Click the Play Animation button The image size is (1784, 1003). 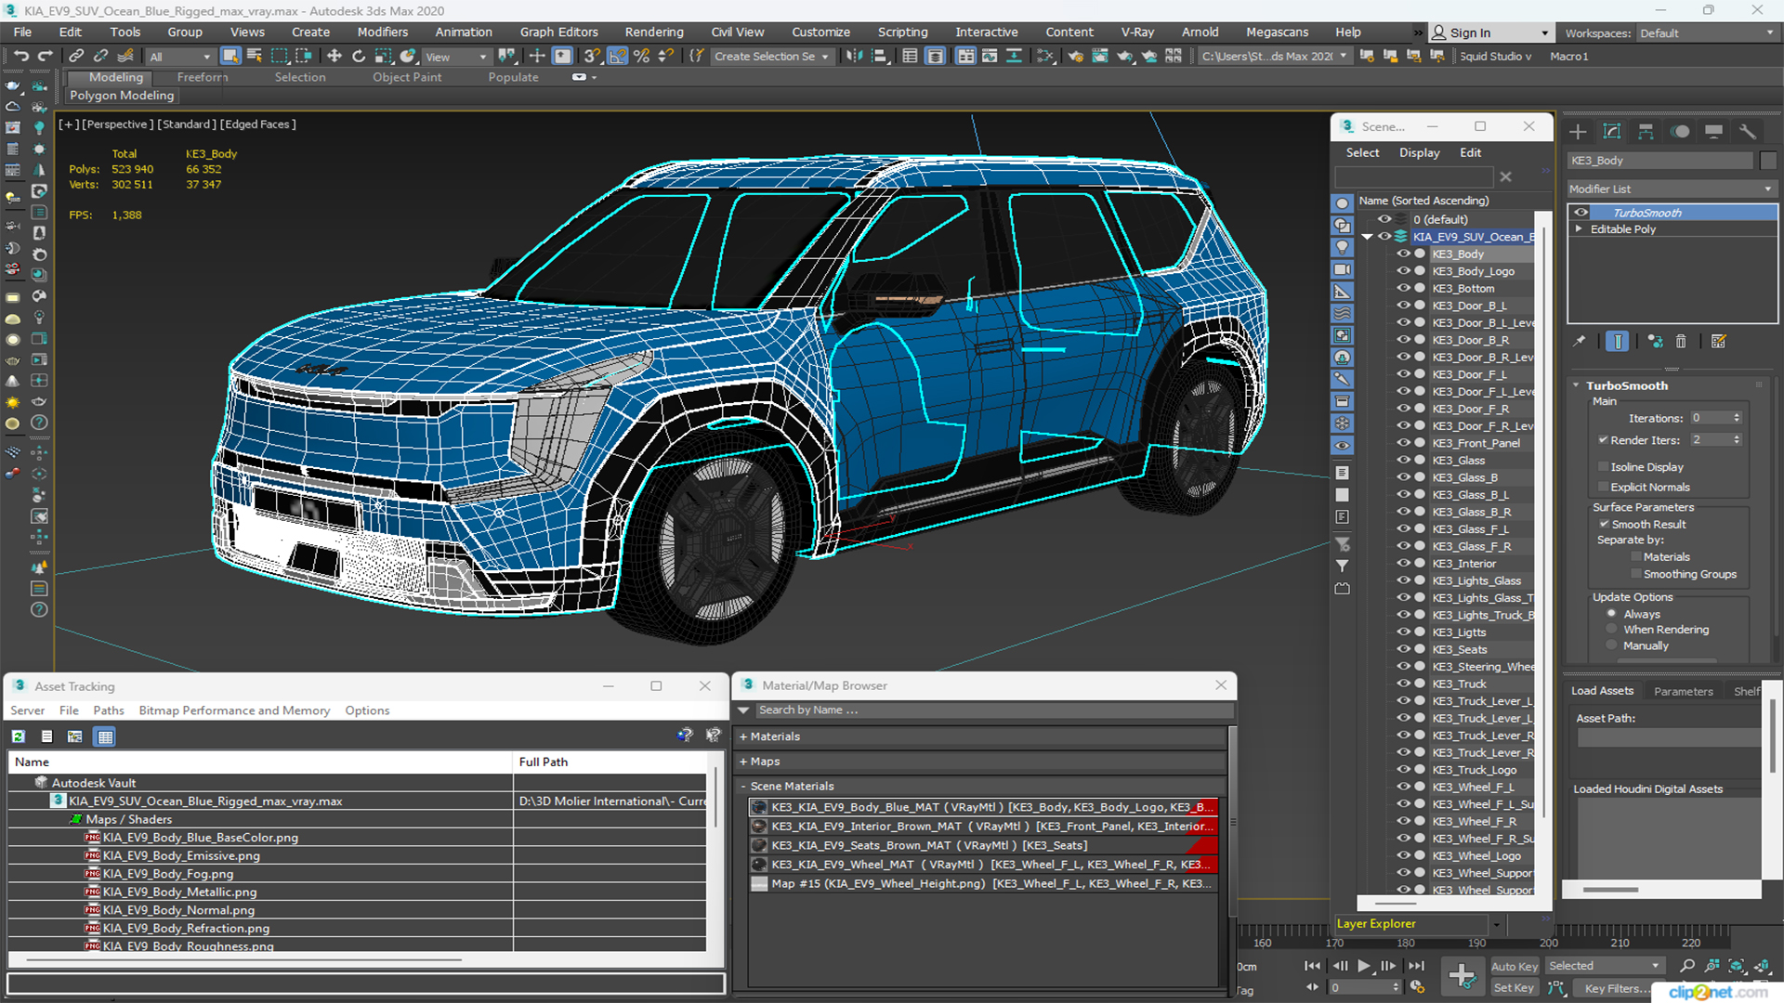click(1363, 966)
